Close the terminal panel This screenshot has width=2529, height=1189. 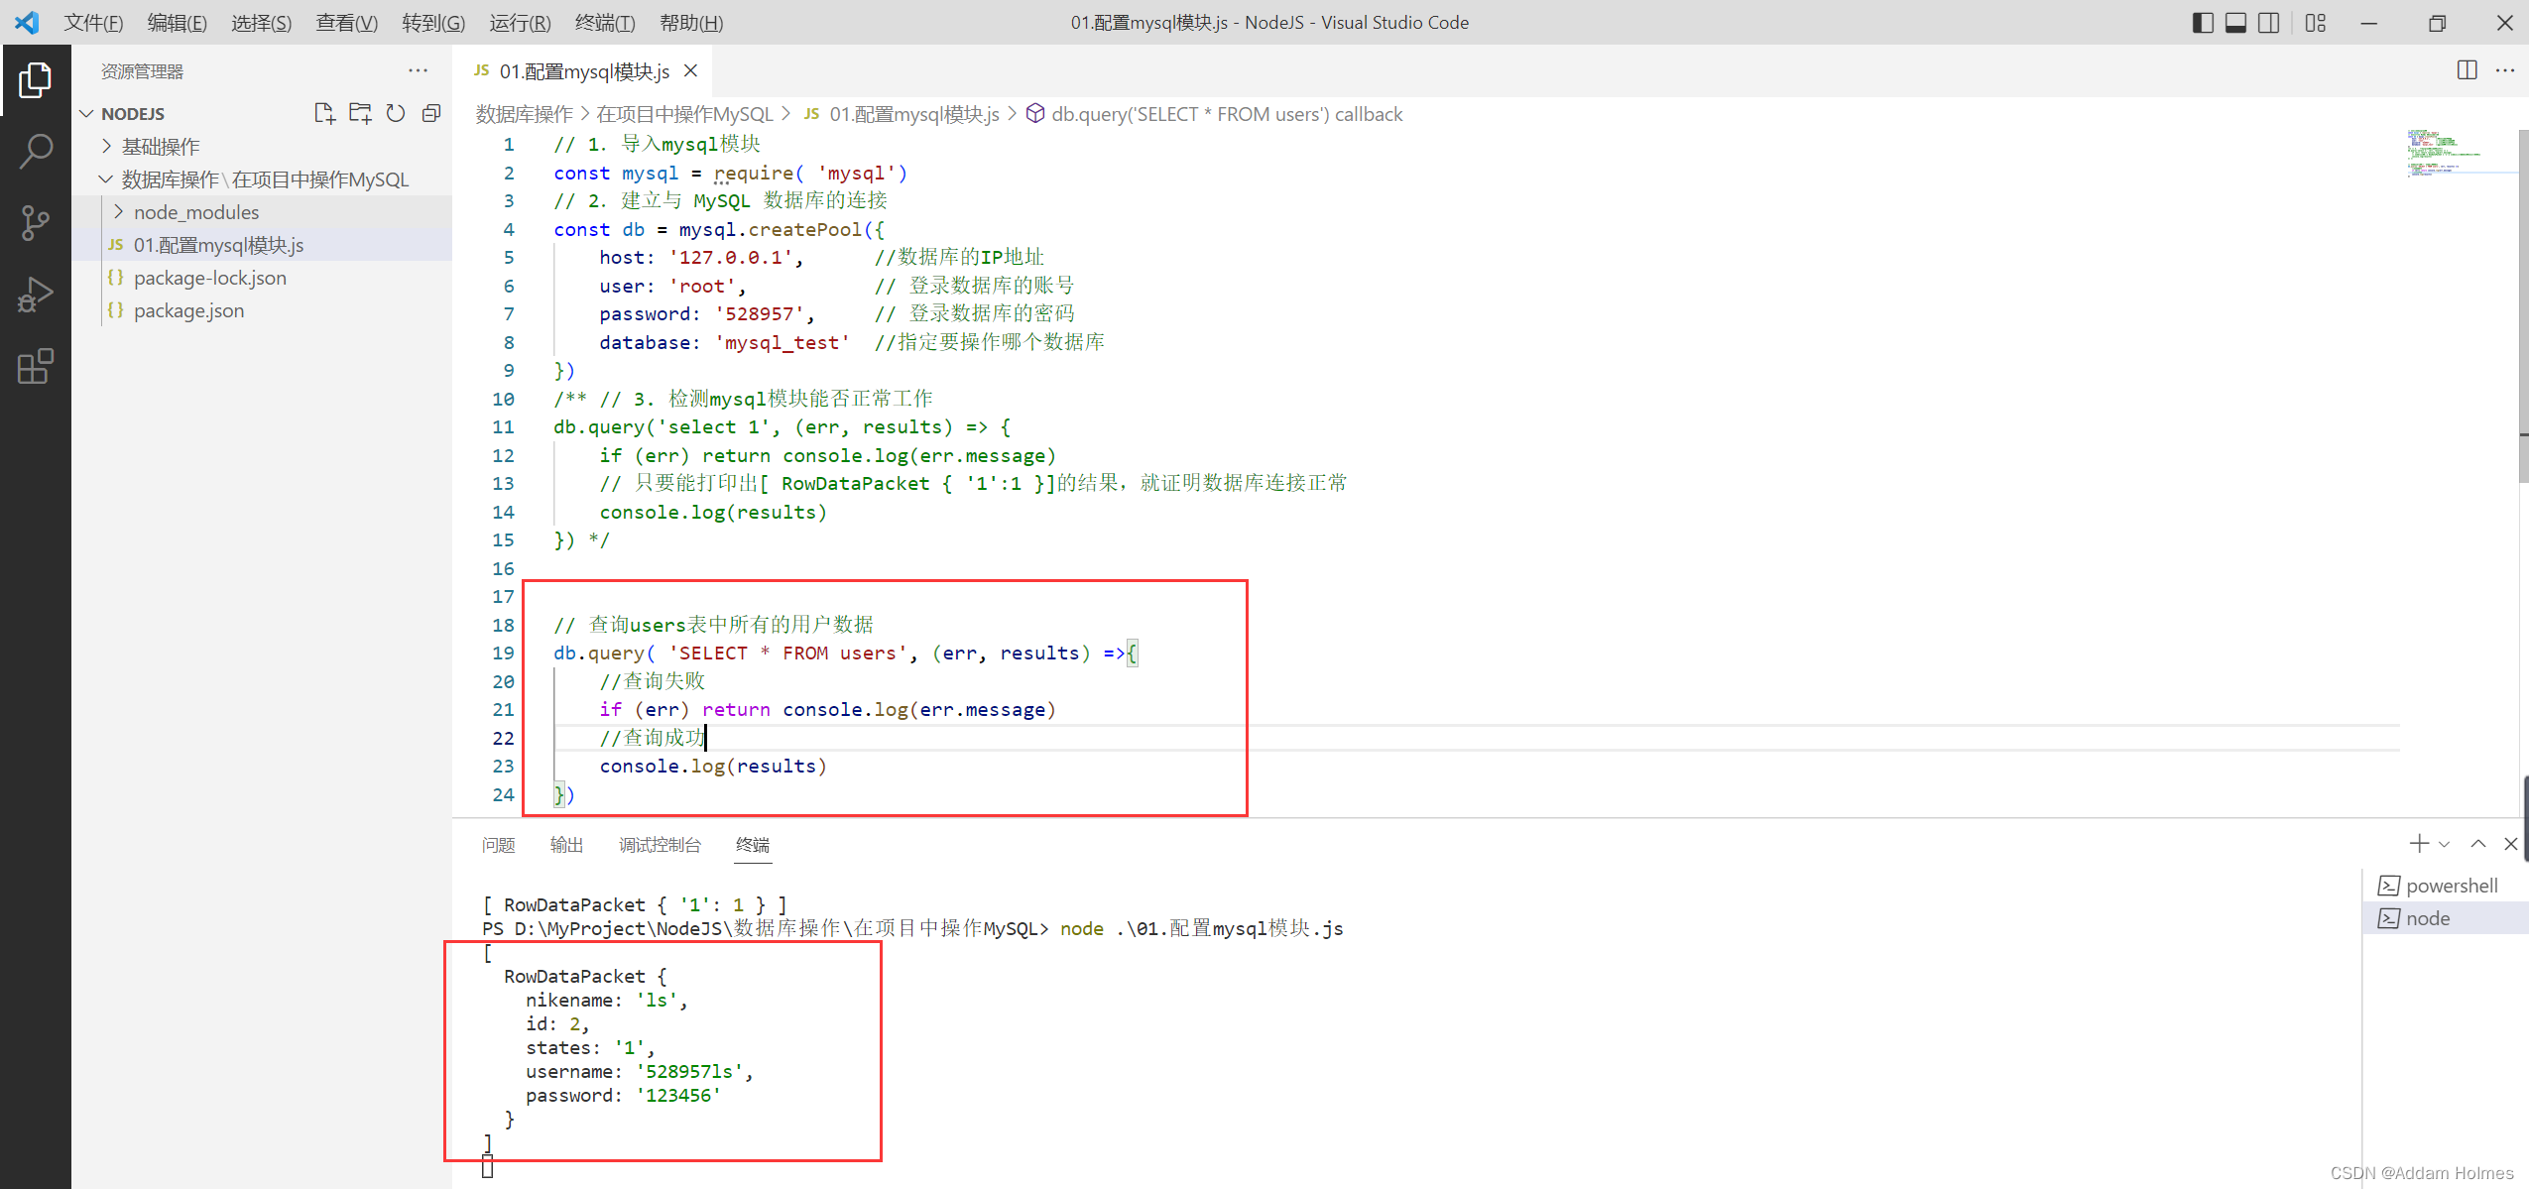2511,844
